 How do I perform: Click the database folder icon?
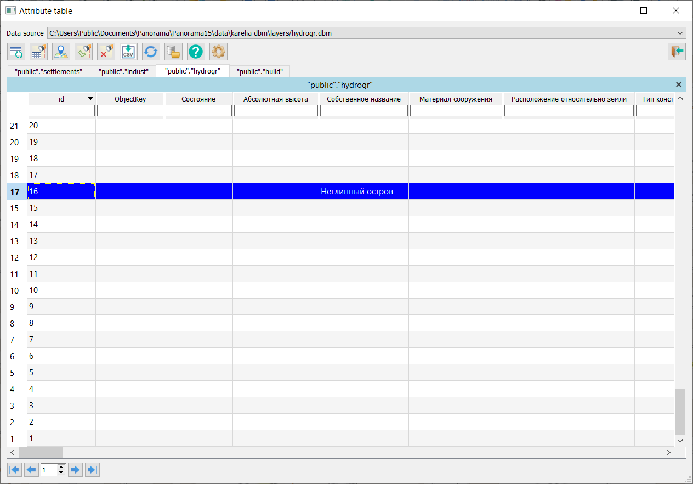[173, 52]
